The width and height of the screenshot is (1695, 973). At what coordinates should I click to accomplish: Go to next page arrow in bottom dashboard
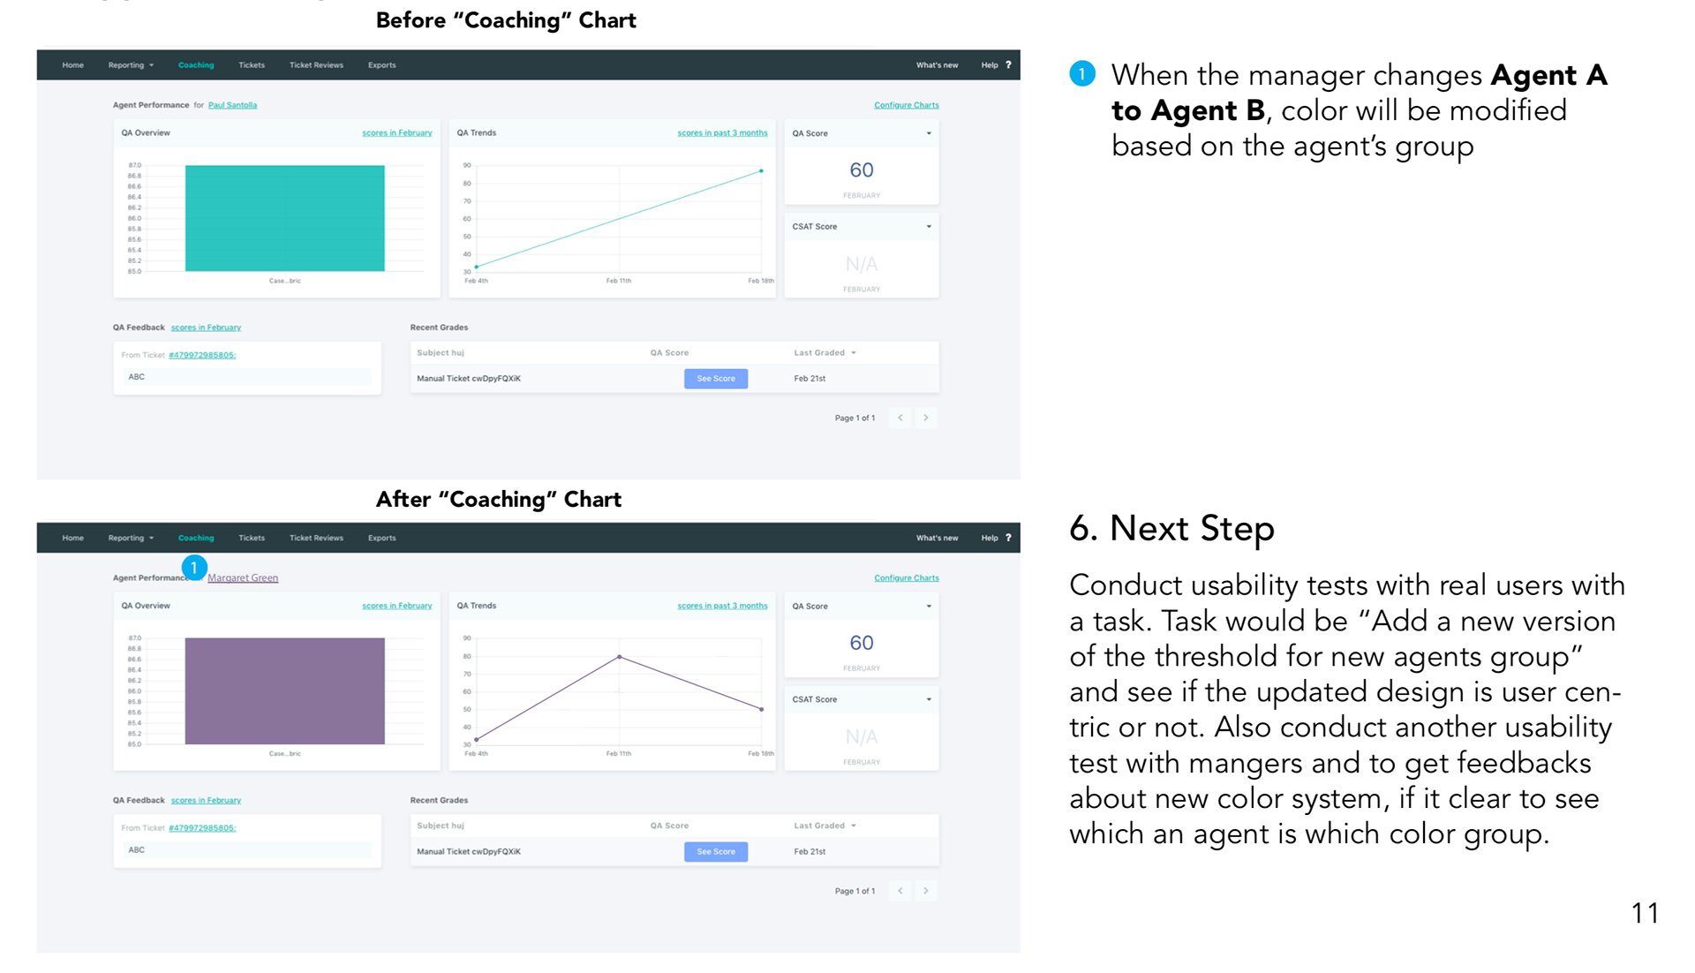pyautogui.click(x=926, y=891)
